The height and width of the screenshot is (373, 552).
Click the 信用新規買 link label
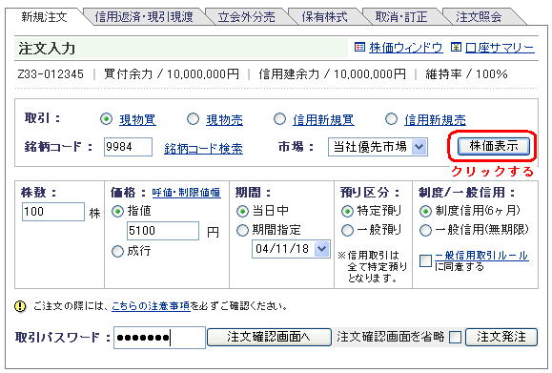click(x=323, y=120)
